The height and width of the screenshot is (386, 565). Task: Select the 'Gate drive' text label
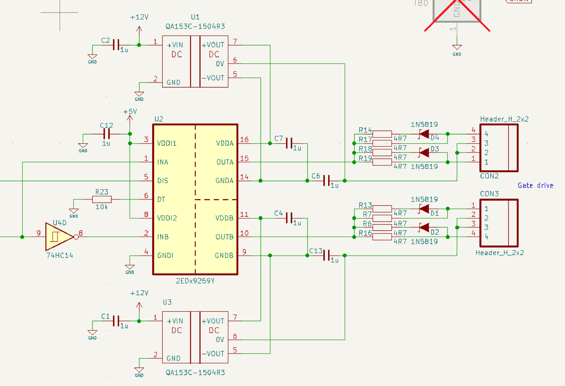click(536, 185)
